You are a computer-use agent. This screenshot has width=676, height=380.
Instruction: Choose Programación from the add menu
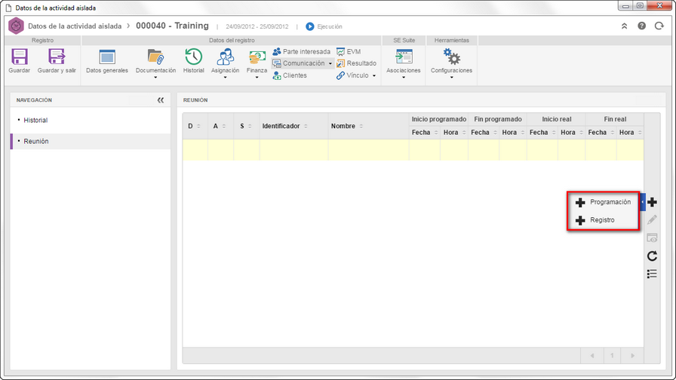click(x=603, y=202)
